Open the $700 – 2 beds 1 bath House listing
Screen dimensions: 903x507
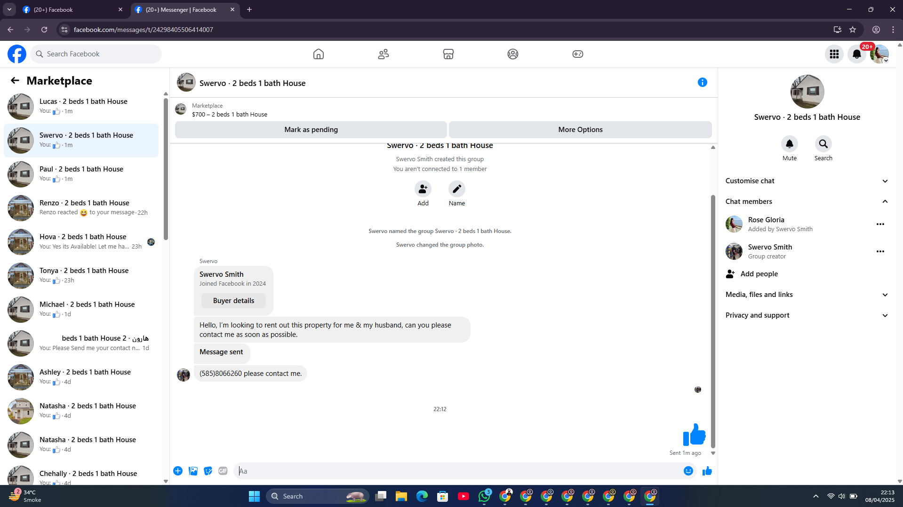(x=230, y=115)
